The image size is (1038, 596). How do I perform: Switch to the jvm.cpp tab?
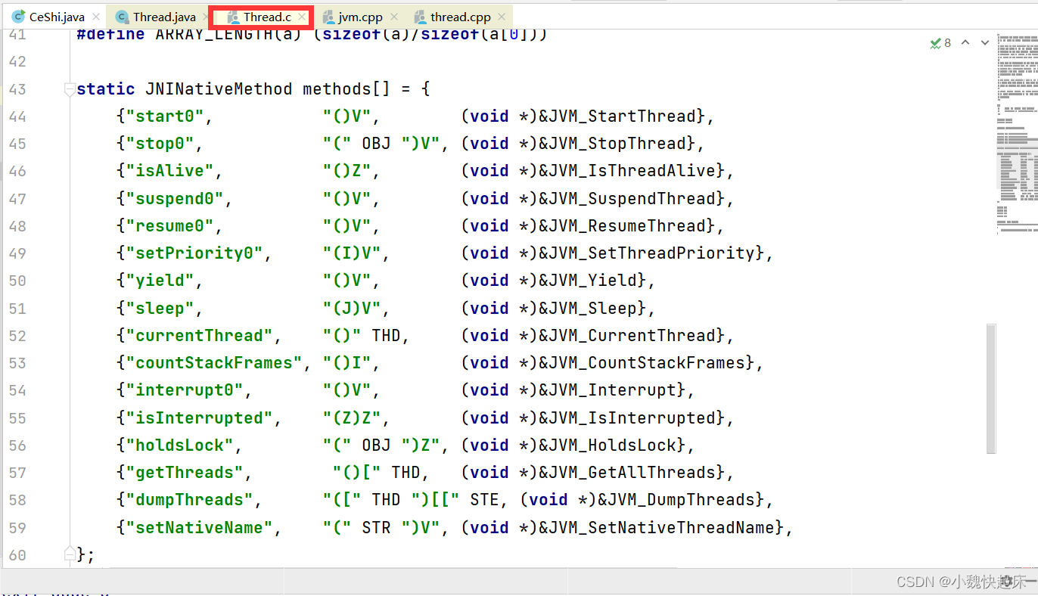[361, 17]
